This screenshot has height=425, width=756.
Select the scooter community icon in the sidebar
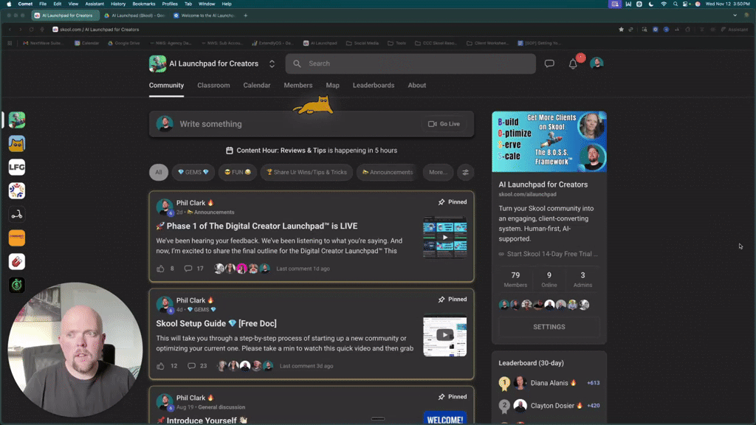pos(16,214)
